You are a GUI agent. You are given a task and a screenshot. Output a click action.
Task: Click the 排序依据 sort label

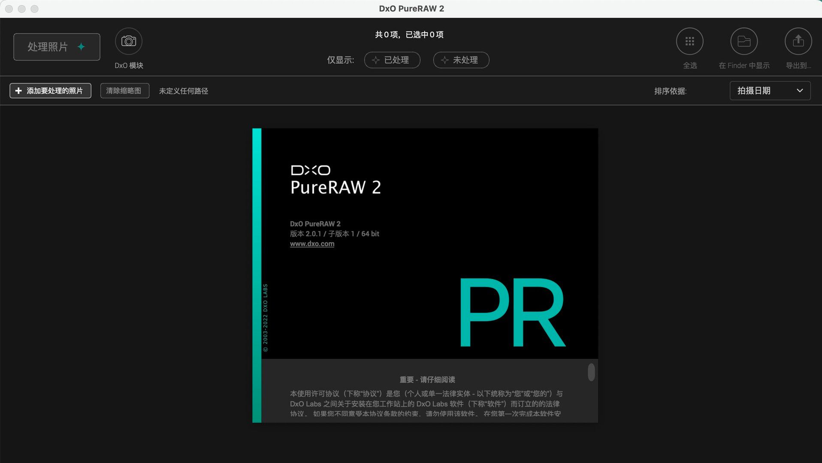(x=670, y=91)
